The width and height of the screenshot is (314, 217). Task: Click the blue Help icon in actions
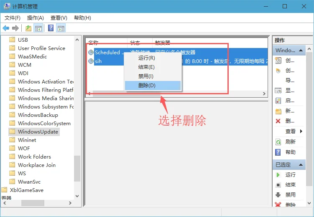278,152
